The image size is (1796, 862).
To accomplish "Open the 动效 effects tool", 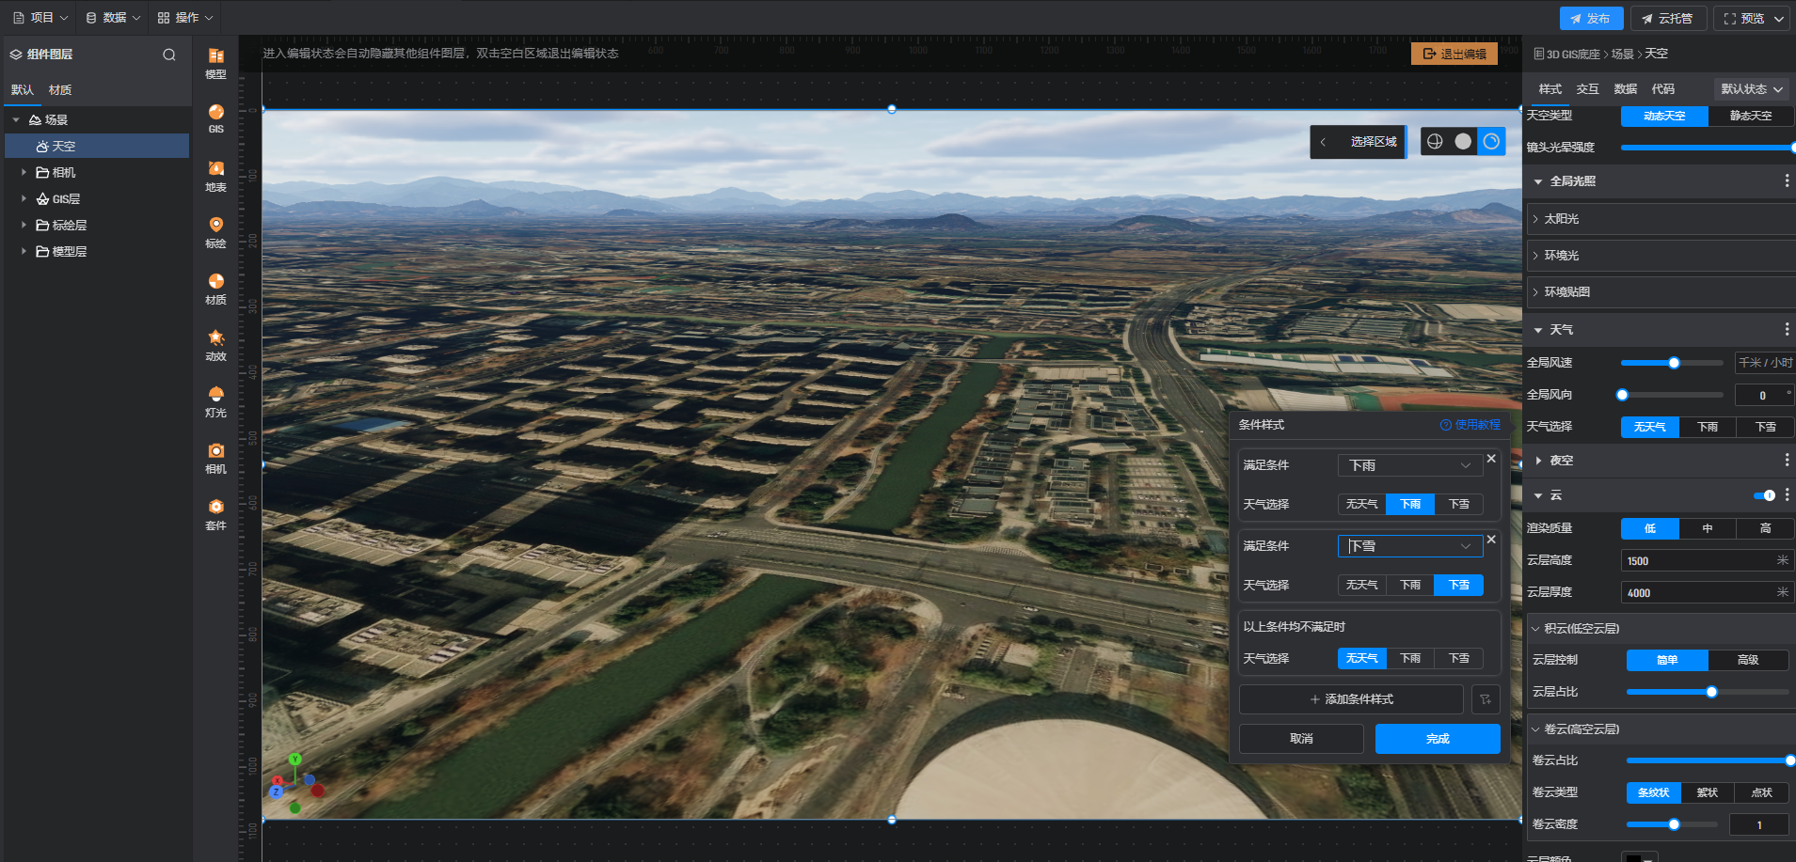I will (x=215, y=345).
